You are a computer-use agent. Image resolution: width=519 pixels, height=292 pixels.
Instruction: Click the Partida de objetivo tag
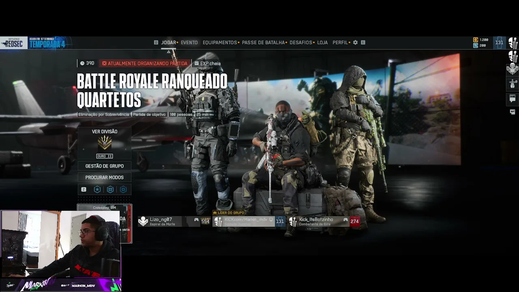tap(149, 114)
